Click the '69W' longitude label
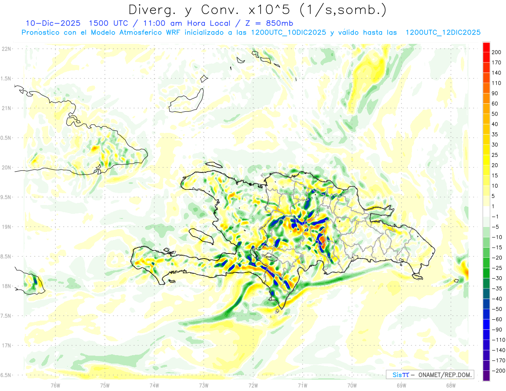The image size is (506, 391). click(x=401, y=385)
